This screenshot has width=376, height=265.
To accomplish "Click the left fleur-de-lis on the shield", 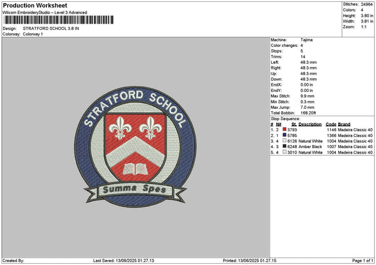I will (120, 128).
